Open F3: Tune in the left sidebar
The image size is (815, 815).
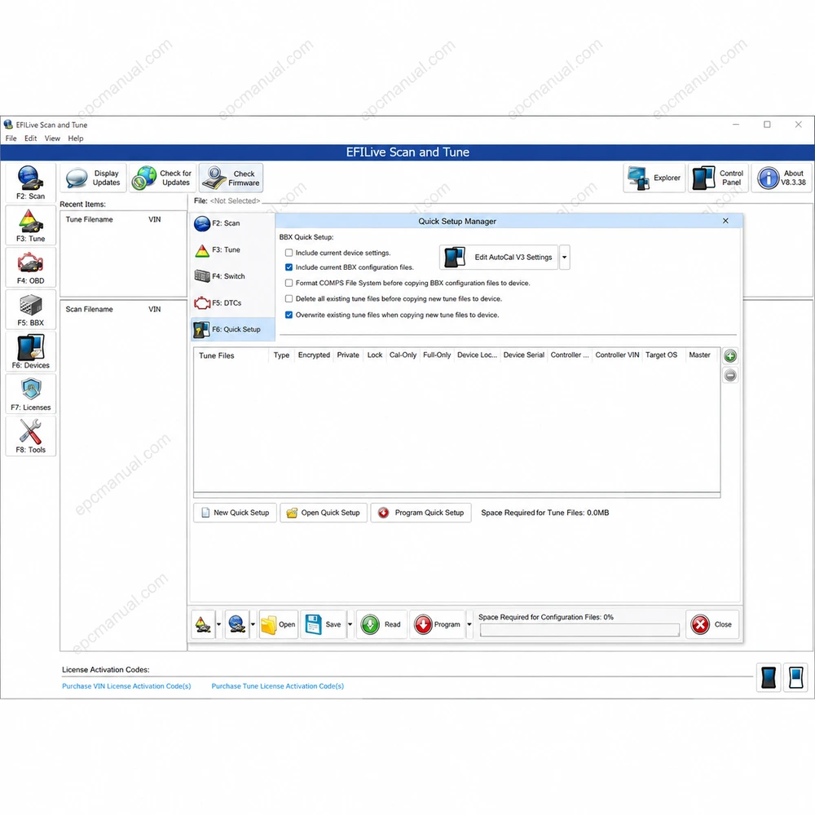tap(30, 225)
